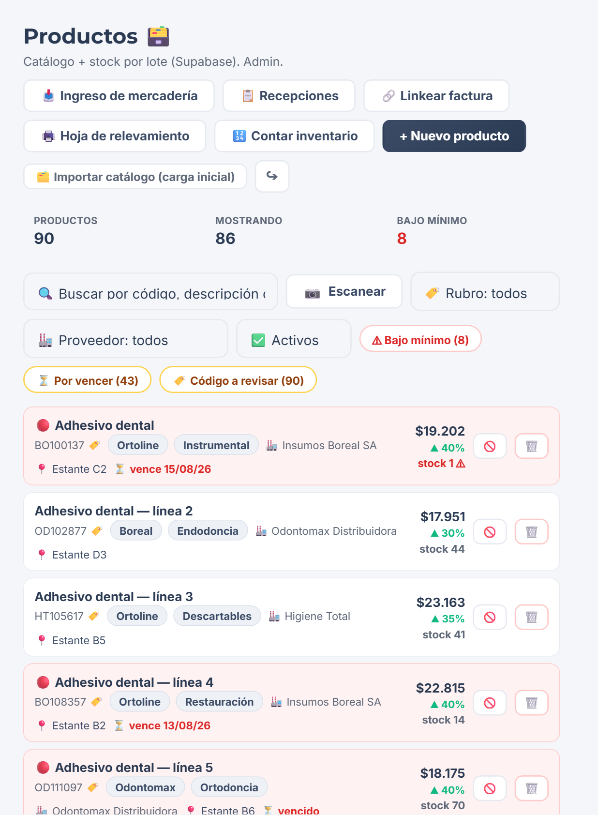Click Importar catálogo (carga inicial)
The height and width of the screenshot is (815, 598).
pos(135,177)
